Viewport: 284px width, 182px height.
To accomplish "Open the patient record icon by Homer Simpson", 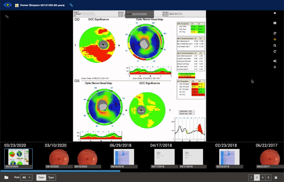I will pyautogui.click(x=17, y=5).
